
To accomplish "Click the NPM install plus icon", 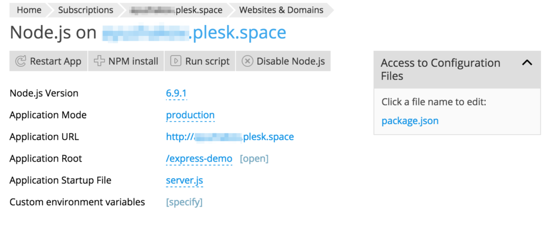I will [x=99, y=61].
